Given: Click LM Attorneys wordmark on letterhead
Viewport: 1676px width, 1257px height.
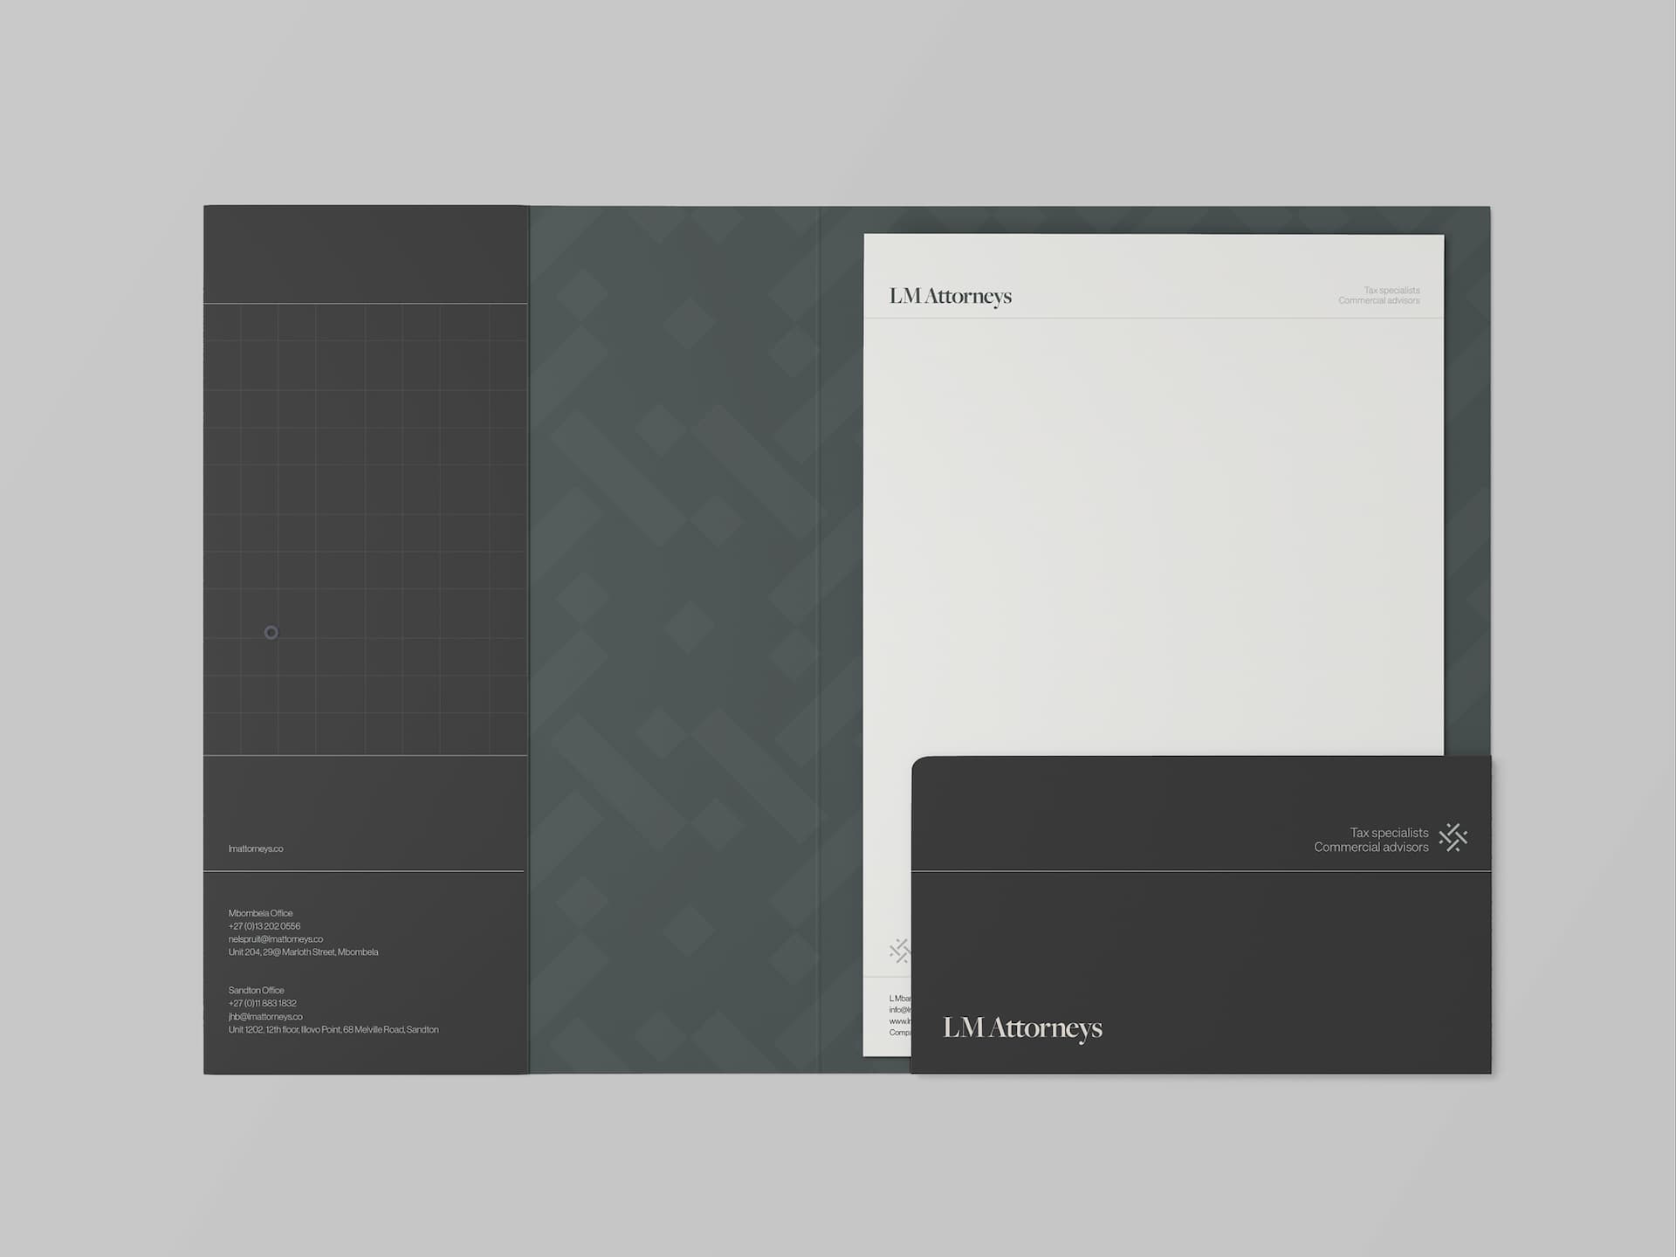Looking at the screenshot, I should coord(950,297).
